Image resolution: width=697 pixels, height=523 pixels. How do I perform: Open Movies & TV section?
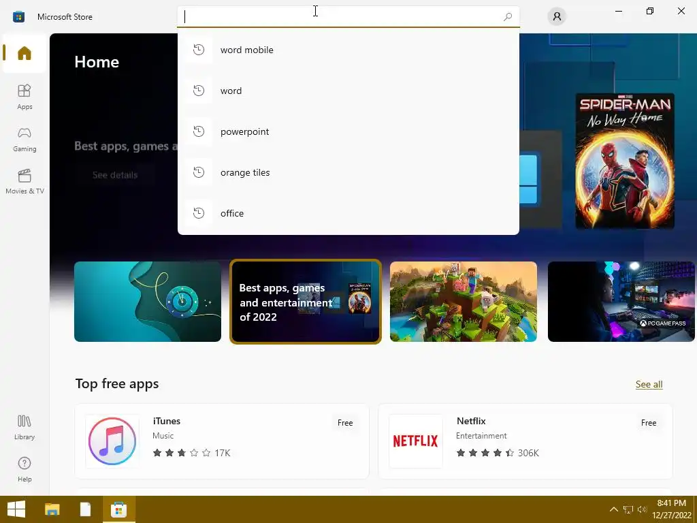25,181
